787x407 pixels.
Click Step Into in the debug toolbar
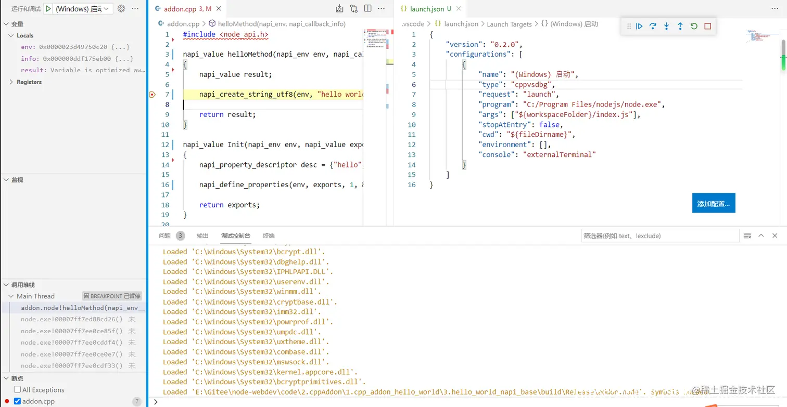(666, 26)
